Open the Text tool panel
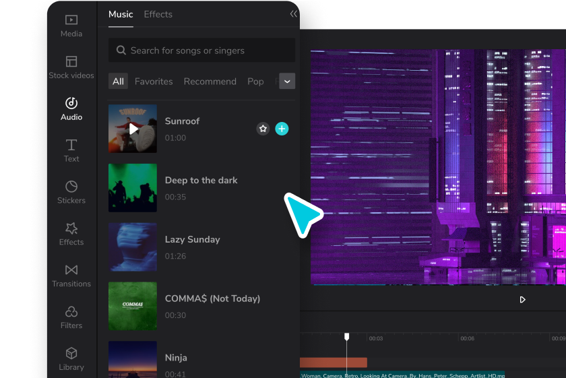Screen dimensions: 566x378 pos(71,150)
